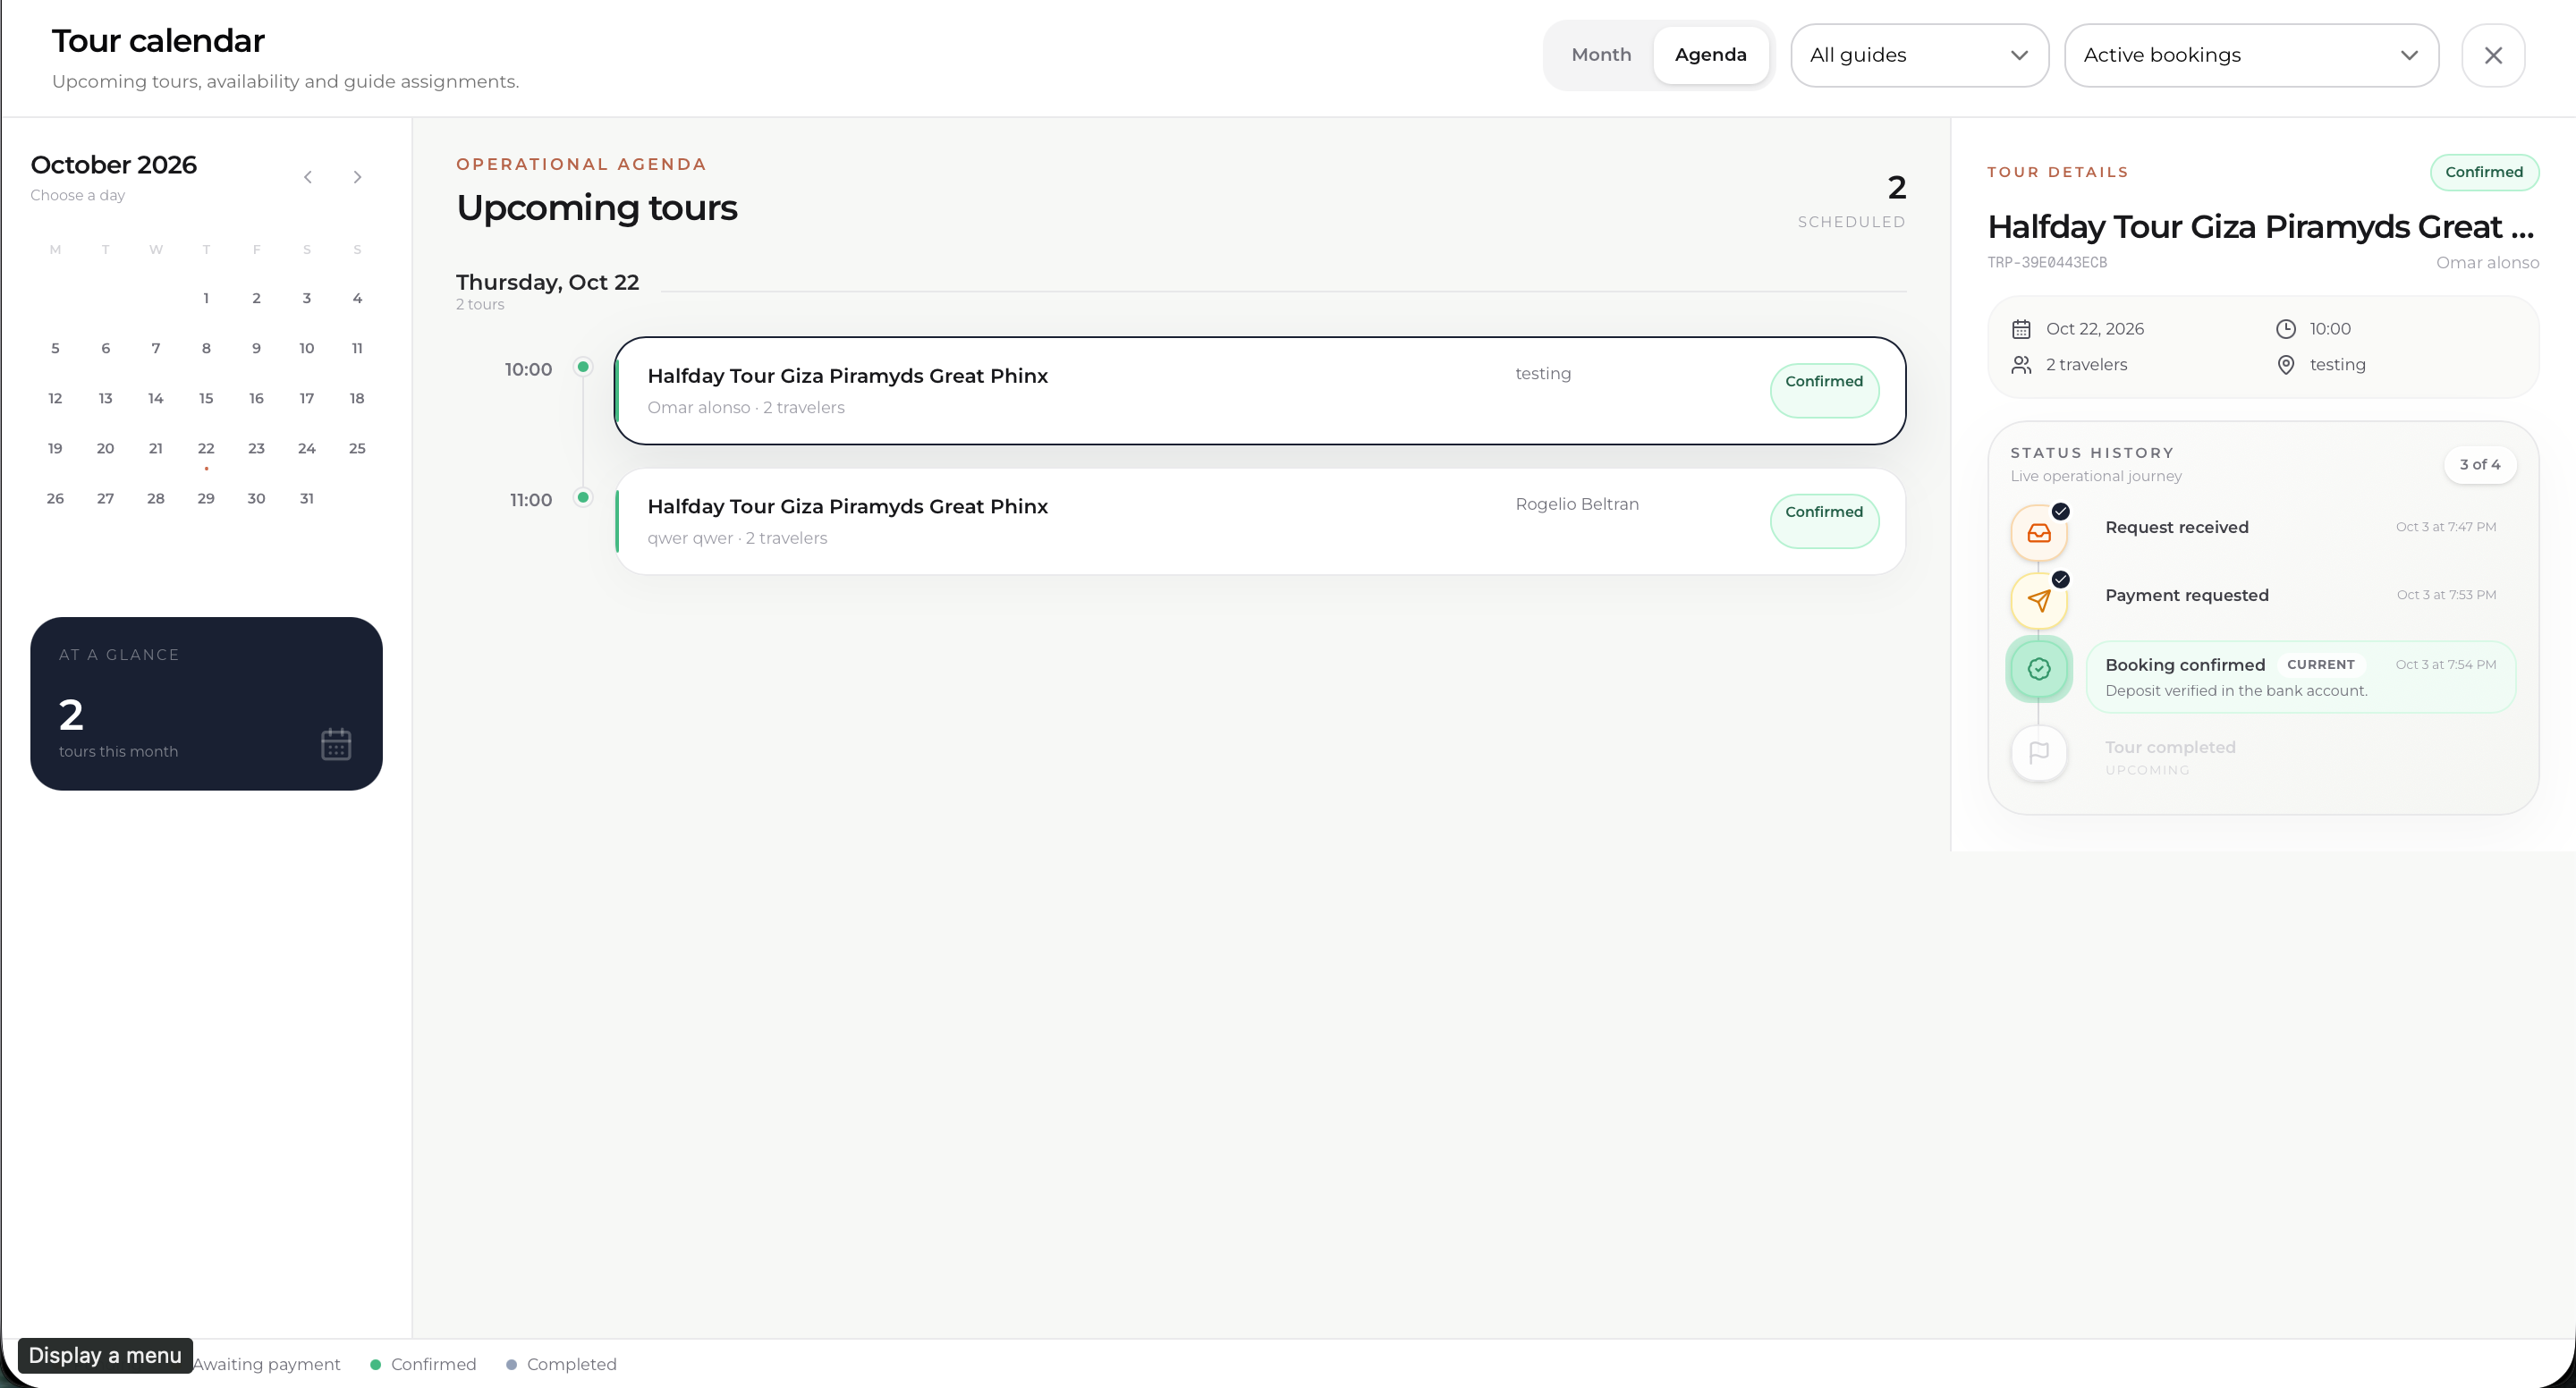Click the Booking confirmed checkmark badge icon
Screen dimensions: 2576x1388
tap(2039, 669)
